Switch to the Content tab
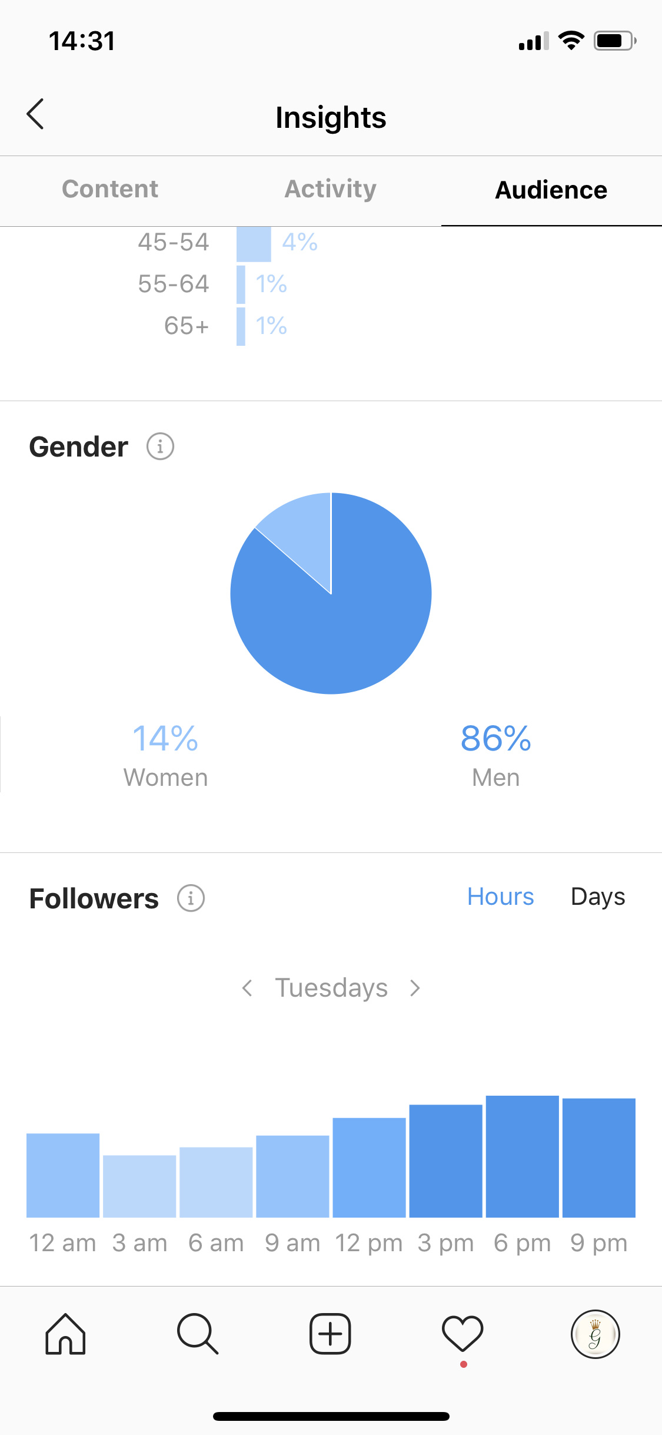Screen dimensions: 662x1435 (x=110, y=189)
